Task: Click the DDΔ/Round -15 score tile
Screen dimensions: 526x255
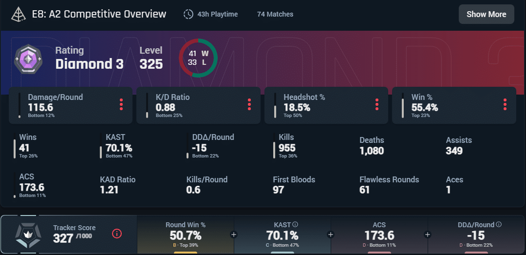Action: [x=476, y=235]
